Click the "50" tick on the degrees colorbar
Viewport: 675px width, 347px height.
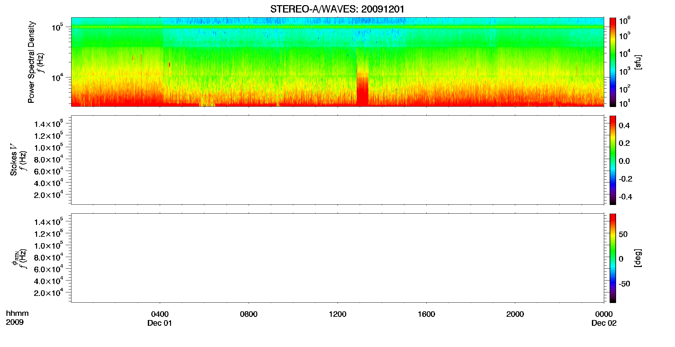pyautogui.click(x=623, y=234)
